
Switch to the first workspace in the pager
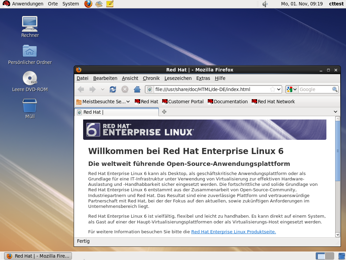click(x=321, y=256)
